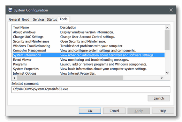Select the Startup tab

52,19
